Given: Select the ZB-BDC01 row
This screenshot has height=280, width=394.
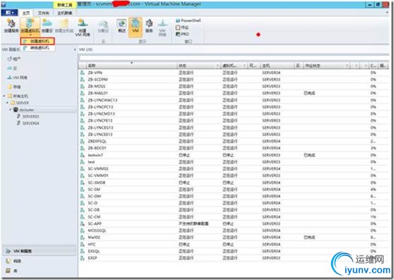Looking at the screenshot, I should (234, 148).
